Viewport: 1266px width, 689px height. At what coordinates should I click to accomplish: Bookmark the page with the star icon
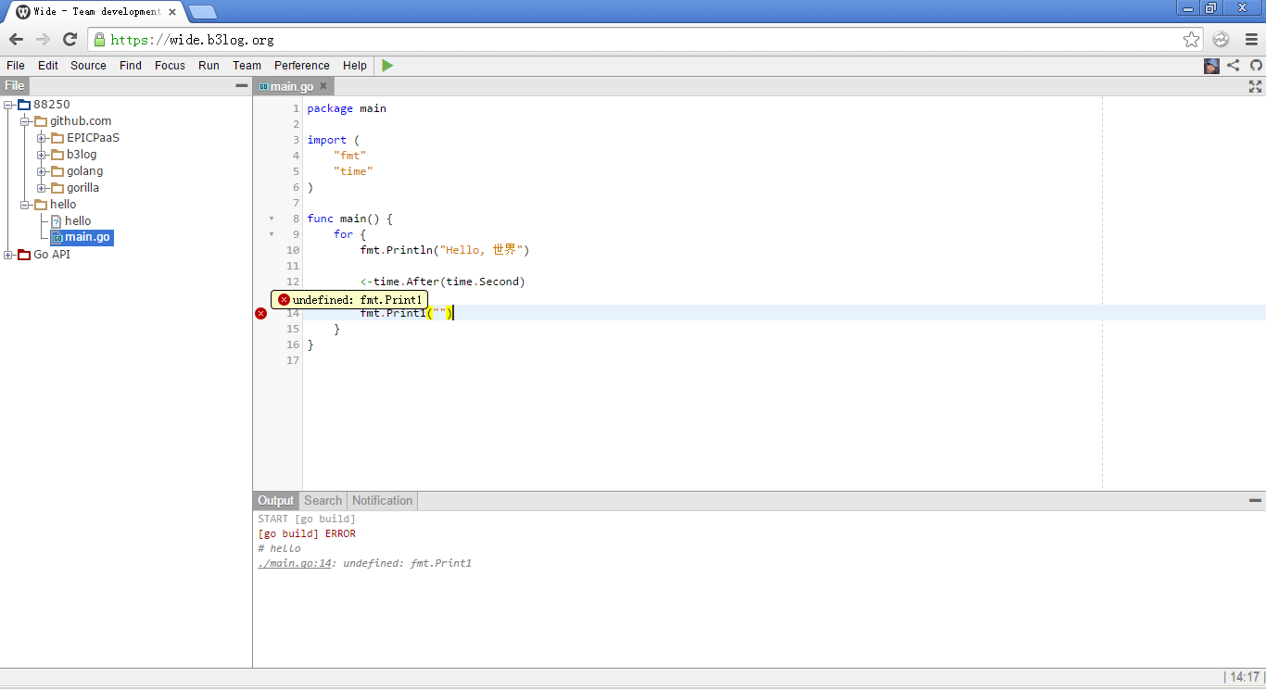coord(1191,40)
